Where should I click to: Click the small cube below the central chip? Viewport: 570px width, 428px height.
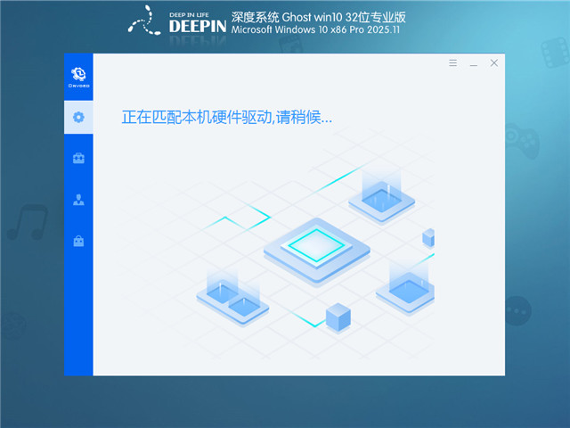point(338,316)
